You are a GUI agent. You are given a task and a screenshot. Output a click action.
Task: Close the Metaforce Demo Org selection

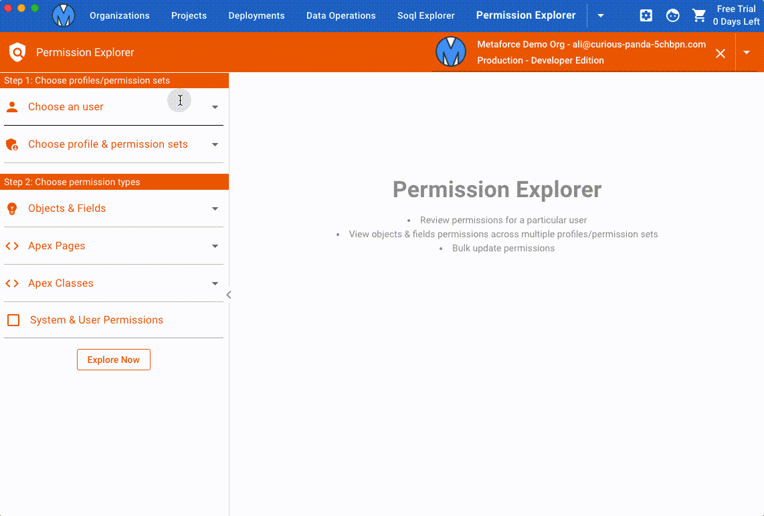click(720, 53)
